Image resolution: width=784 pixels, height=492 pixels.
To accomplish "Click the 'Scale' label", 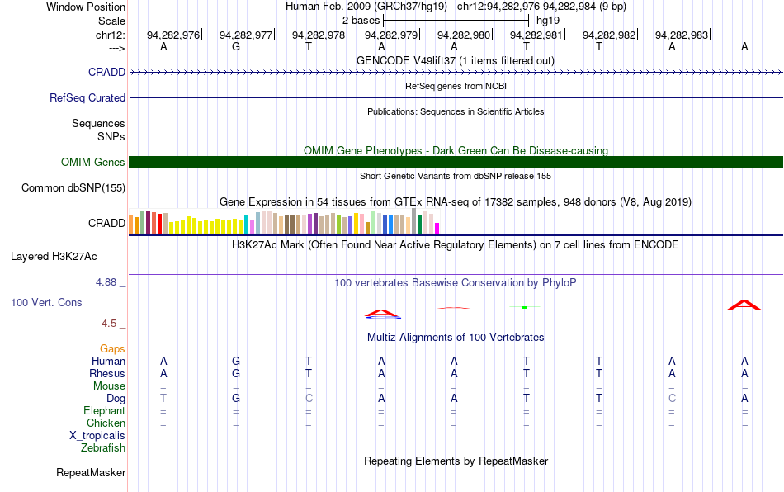I will [x=111, y=21].
